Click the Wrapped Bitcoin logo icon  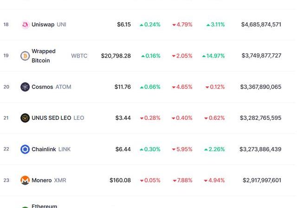point(25,56)
